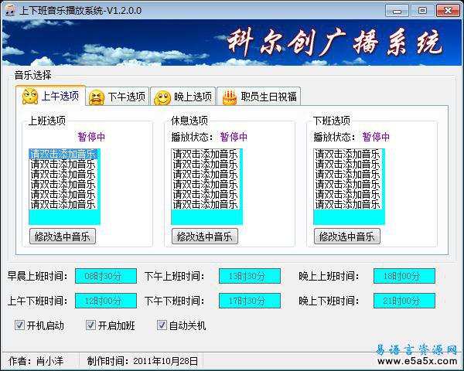Screen dimensions: 464x371
Task: Minimize the 上下班音乐播放系统 window
Action: pyautogui.click(x=397, y=11)
